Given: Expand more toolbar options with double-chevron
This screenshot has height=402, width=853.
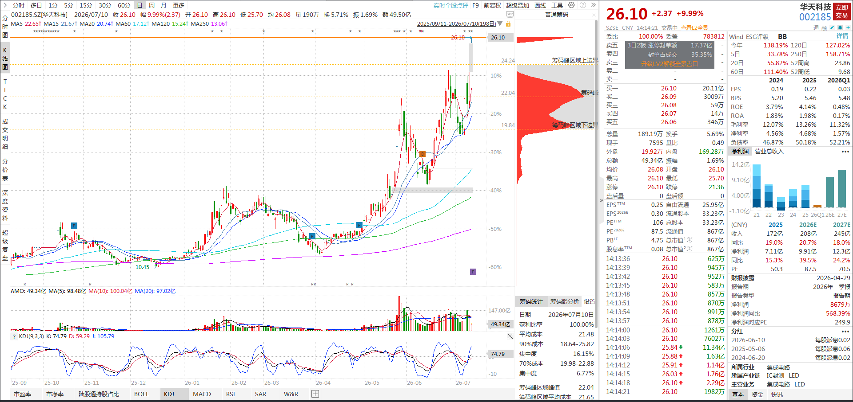Looking at the screenshot, I should click(593, 5).
